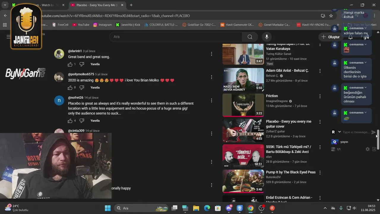This screenshot has height=214, width=380.
Task: Open the FreeCell bookmark
Action: tap(60, 25)
